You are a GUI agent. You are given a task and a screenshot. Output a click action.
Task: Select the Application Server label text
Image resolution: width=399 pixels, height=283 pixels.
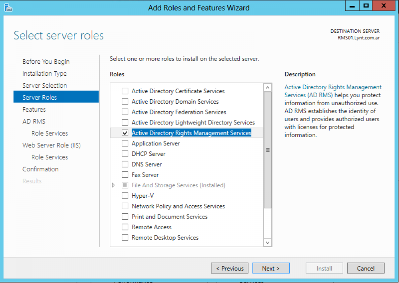[x=156, y=143]
